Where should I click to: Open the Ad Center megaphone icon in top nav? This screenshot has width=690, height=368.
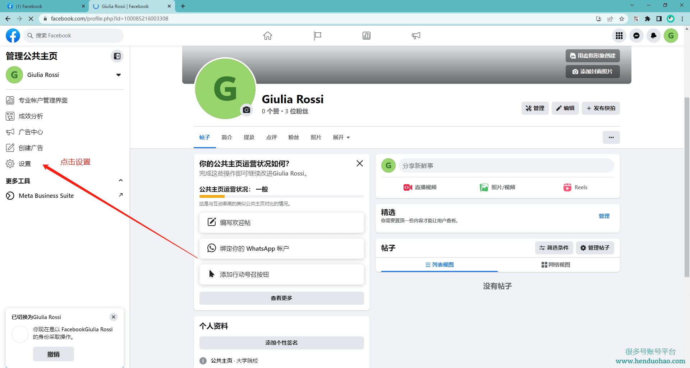(x=416, y=36)
